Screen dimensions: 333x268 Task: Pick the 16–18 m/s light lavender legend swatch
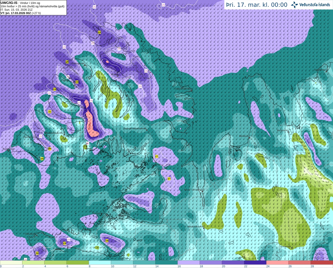click(x=189, y=263)
